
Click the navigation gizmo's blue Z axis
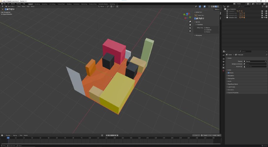(x=187, y=13)
